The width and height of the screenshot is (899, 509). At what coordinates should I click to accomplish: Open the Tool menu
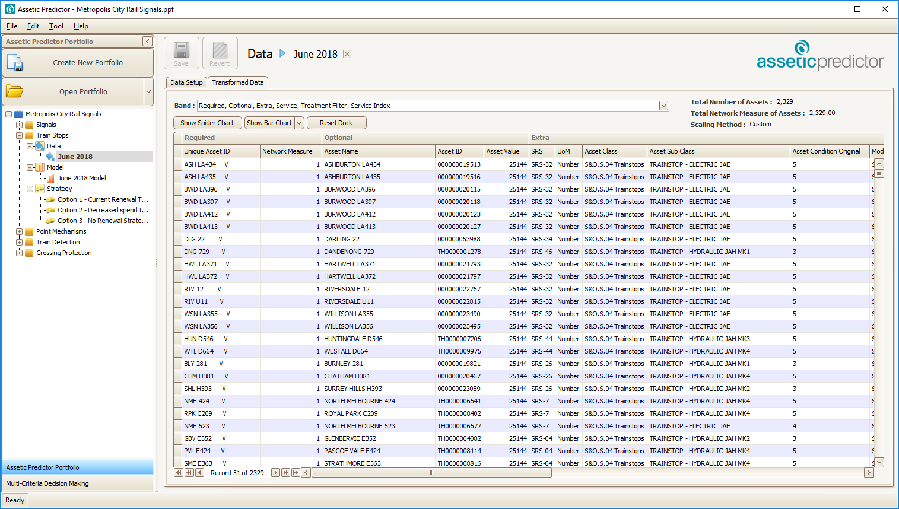tap(56, 26)
